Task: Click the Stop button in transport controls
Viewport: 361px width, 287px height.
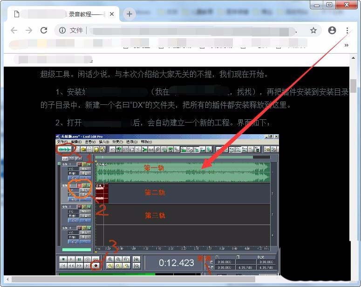Action: pyautogui.click(x=63, y=259)
